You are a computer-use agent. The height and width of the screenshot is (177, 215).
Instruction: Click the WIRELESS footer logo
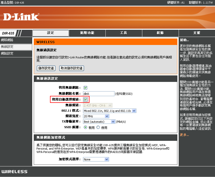pos(14,172)
